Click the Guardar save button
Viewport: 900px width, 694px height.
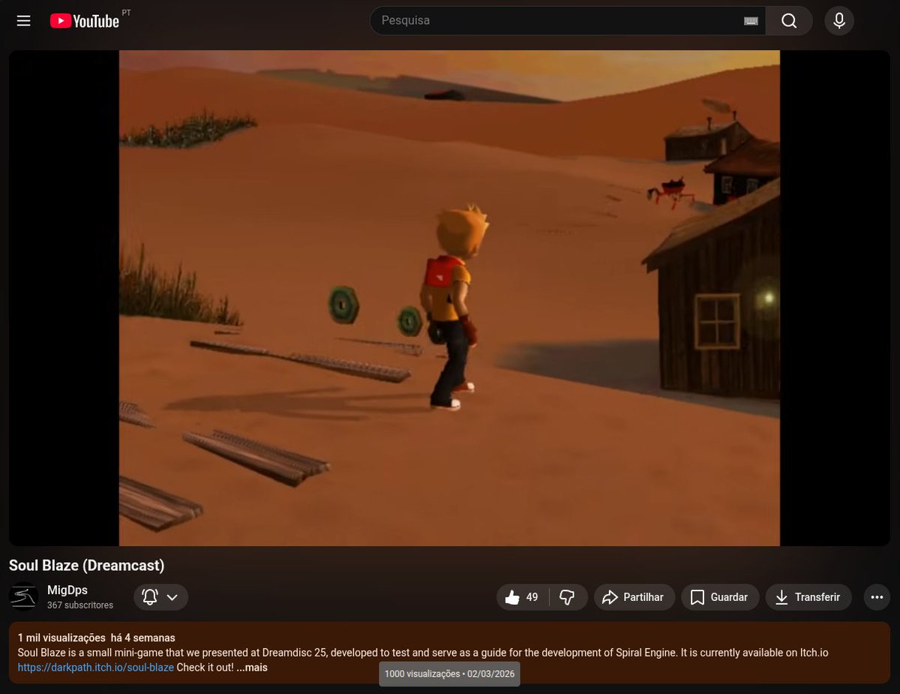click(720, 597)
